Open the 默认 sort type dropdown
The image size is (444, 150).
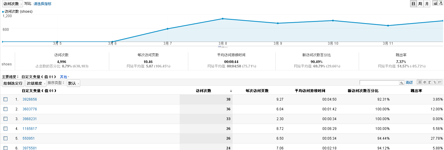(x=73, y=83)
